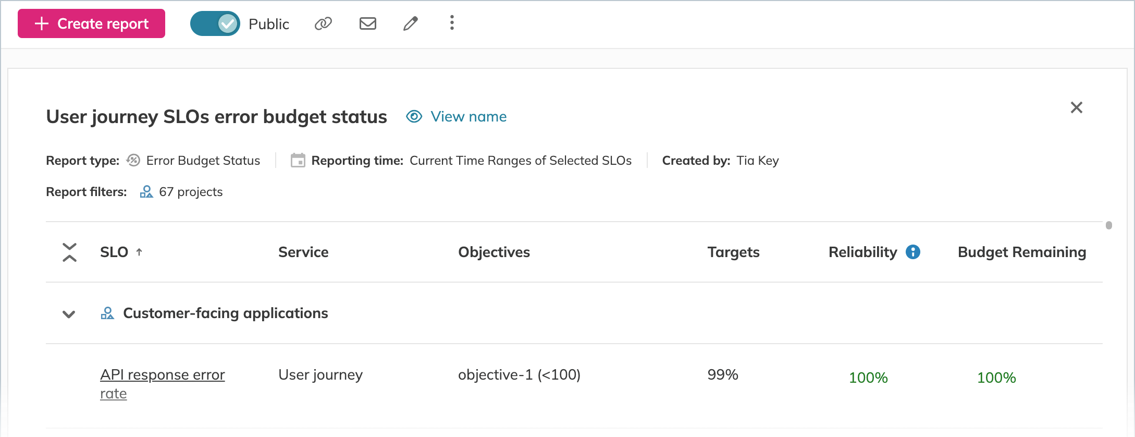This screenshot has width=1135, height=437.
Task: Collapse all rows with the double-chevron icon
Action: (69, 252)
